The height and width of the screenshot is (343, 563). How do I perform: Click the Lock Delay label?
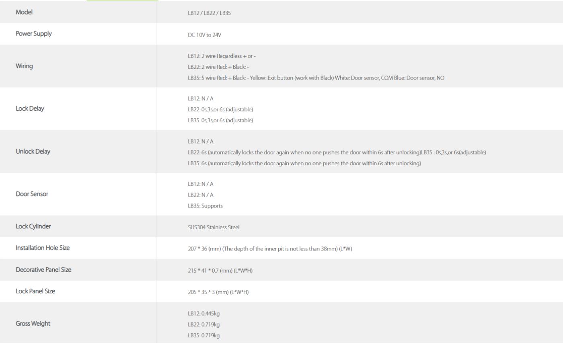point(30,109)
